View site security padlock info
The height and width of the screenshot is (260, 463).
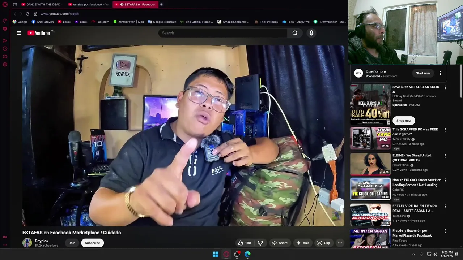coord(35,14)
